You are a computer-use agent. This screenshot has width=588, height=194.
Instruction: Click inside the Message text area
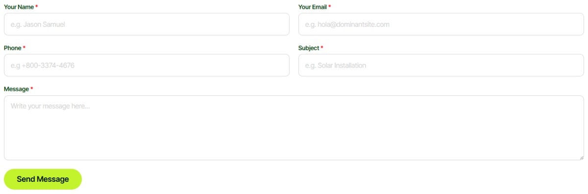coord(294,128)
